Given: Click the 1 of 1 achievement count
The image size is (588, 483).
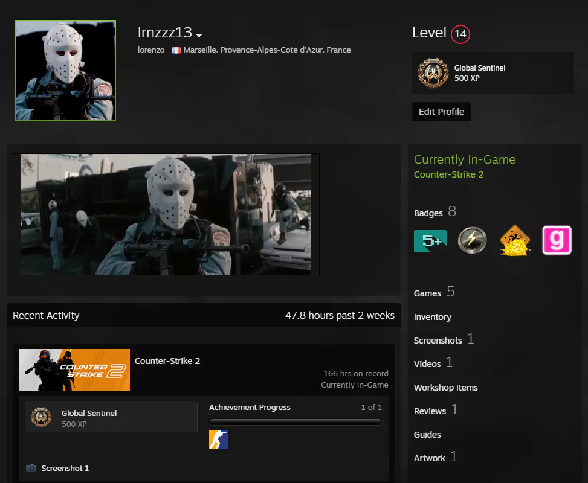Looking at the screenshot, I should pos(371,408).
